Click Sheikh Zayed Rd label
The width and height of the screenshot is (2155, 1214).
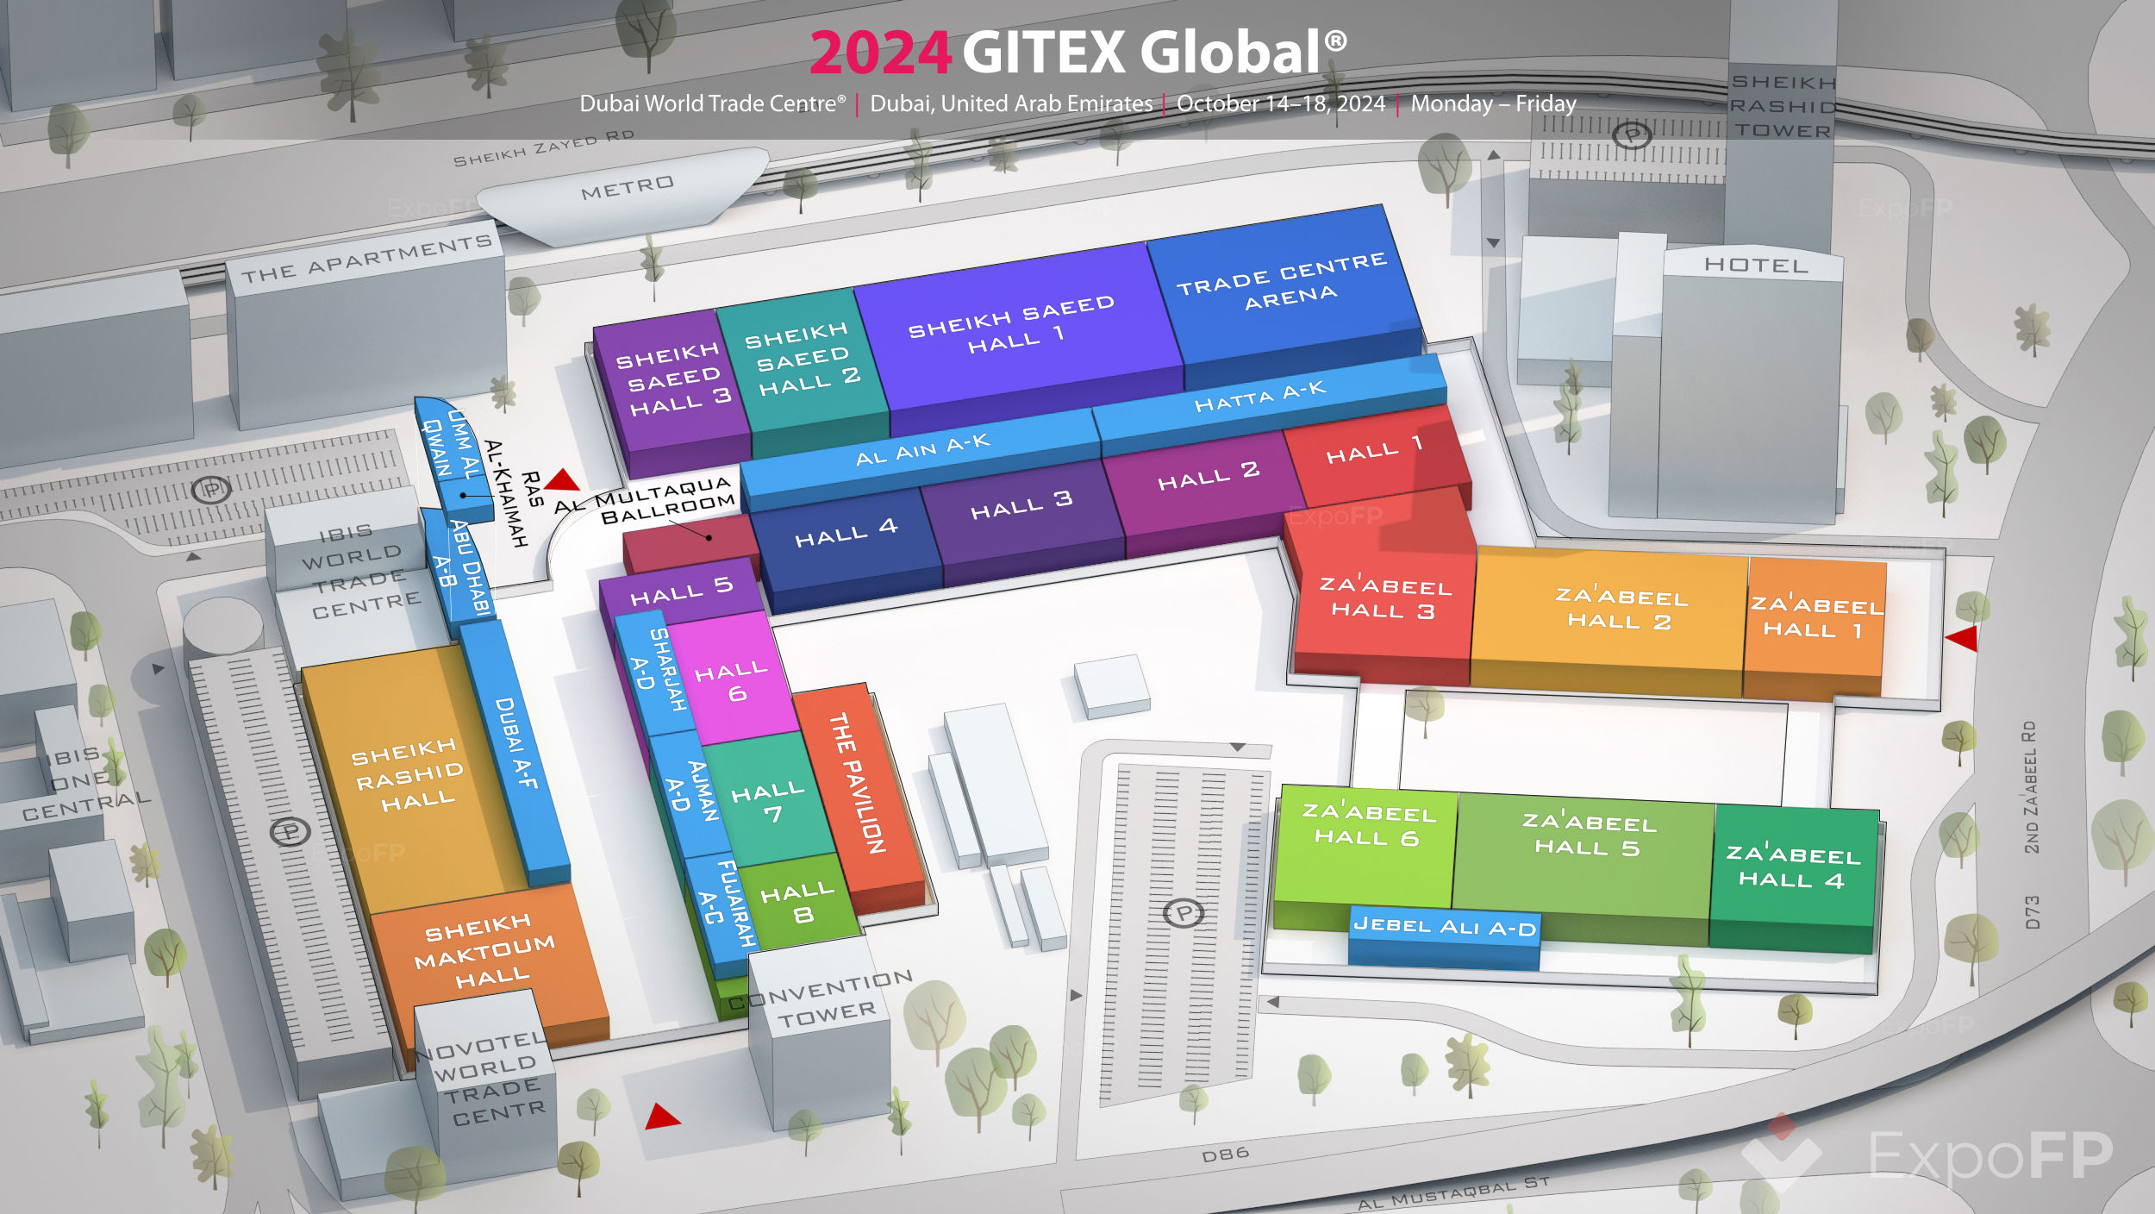tap(543, 148)
